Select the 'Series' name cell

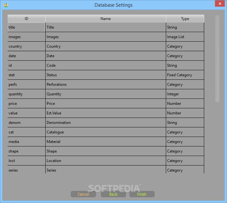[106, 169]
